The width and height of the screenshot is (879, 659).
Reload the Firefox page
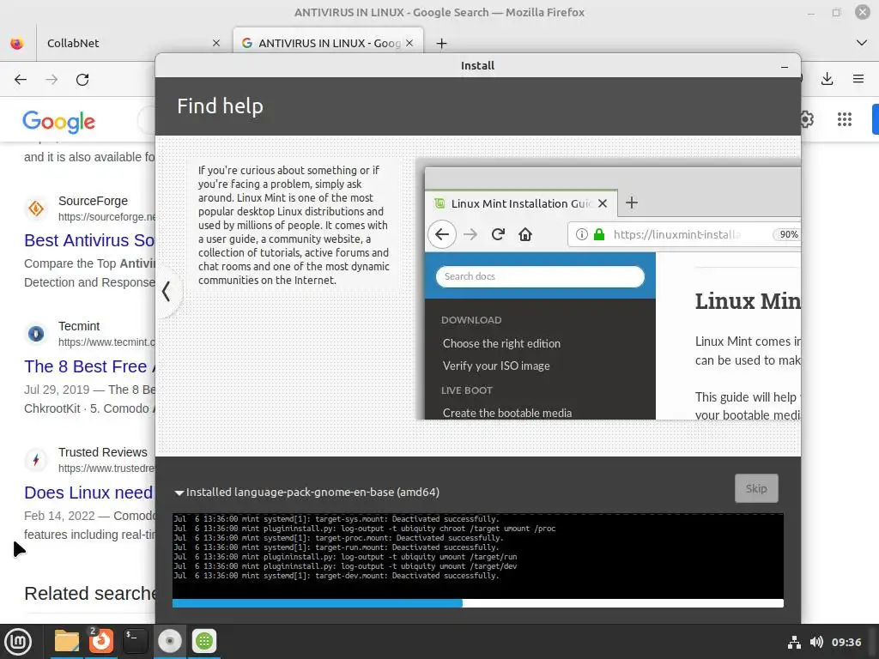(x=82, y=80)
